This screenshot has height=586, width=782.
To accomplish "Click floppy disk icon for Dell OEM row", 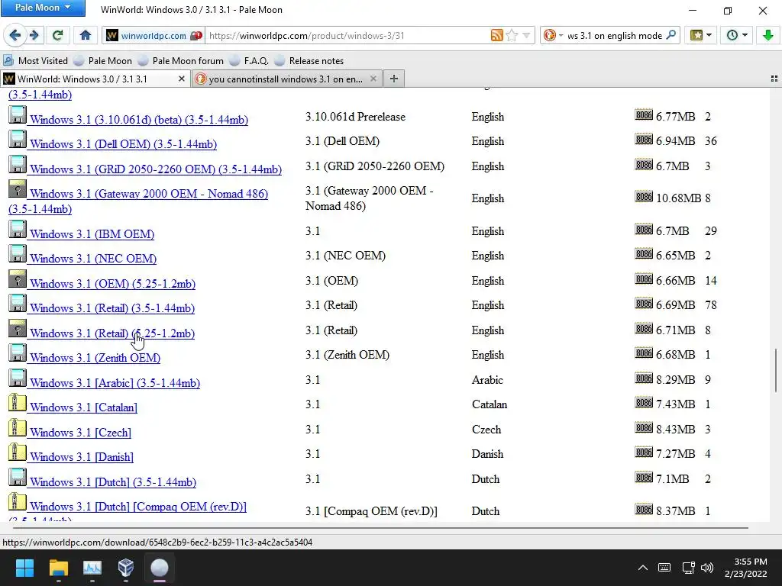I will click(18, 139).
